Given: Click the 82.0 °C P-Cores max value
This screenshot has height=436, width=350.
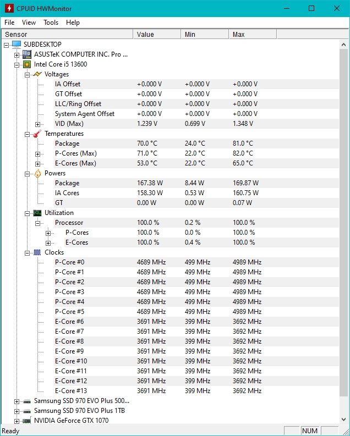Looking at the screenshot, I should click(x=243, y=153).
